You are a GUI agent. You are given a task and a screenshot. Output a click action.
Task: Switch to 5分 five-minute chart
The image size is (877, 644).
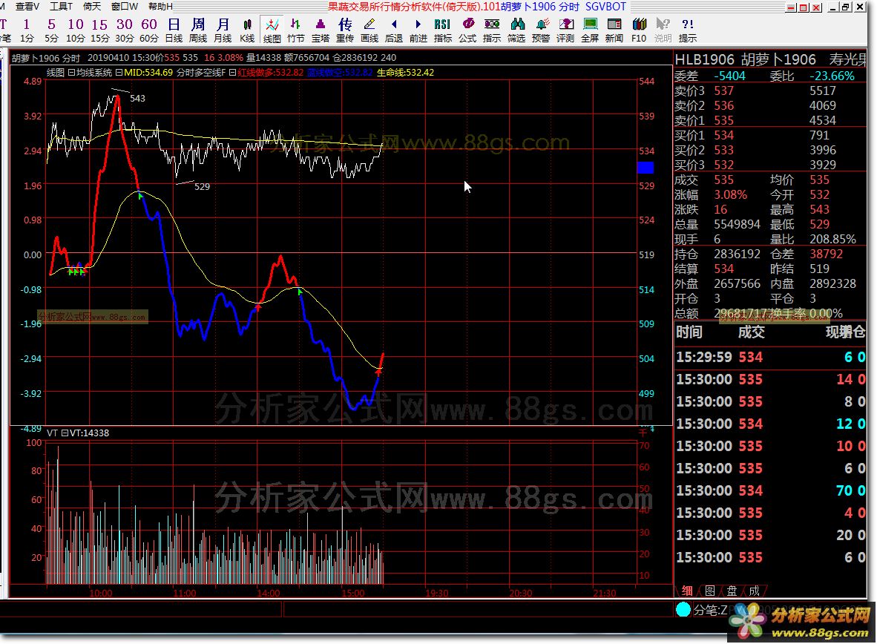[x=51, y=30]
